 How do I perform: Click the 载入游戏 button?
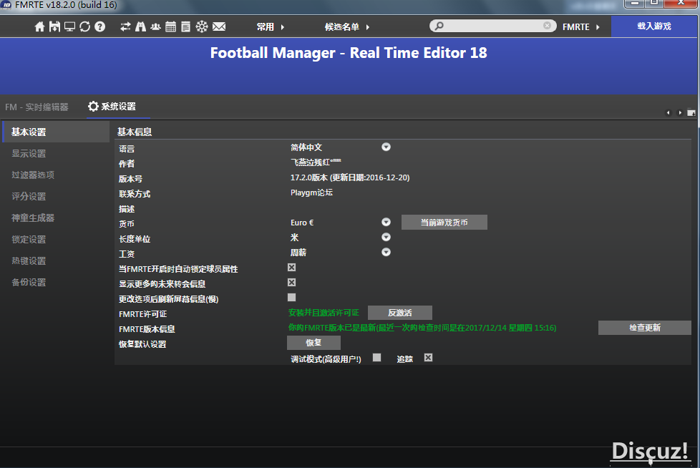654,26
